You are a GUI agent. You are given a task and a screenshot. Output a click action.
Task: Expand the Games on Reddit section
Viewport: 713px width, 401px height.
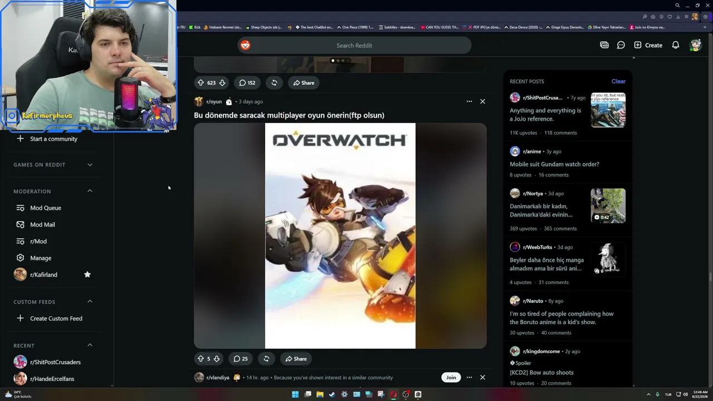(x=90, y=165)
